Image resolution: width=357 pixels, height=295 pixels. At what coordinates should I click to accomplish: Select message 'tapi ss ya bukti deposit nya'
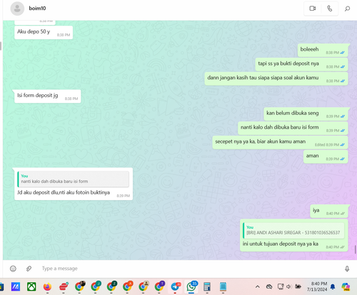[301, 64]
